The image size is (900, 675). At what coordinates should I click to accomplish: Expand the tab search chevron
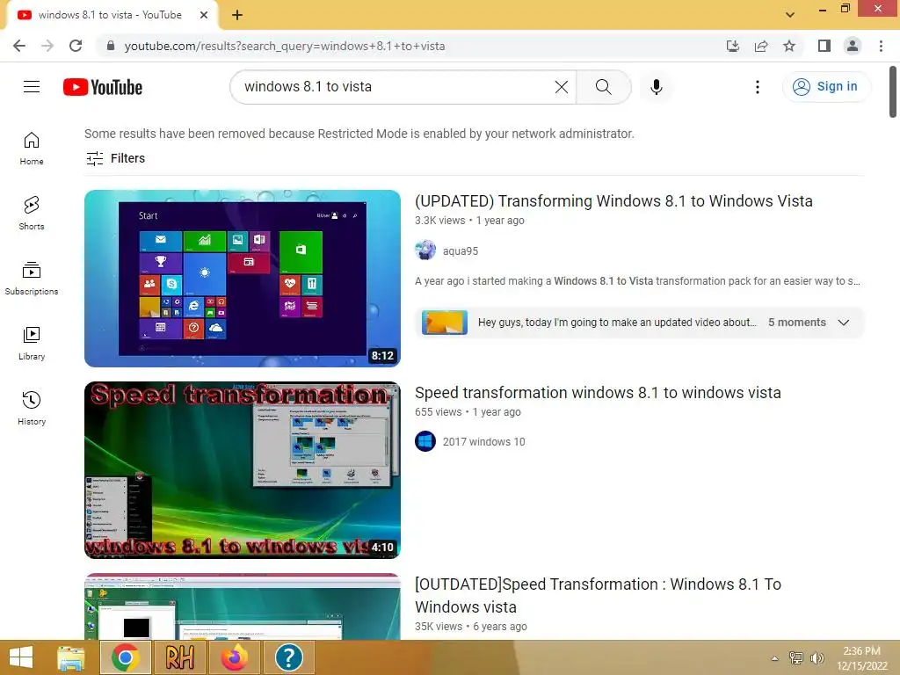point(790,15)
